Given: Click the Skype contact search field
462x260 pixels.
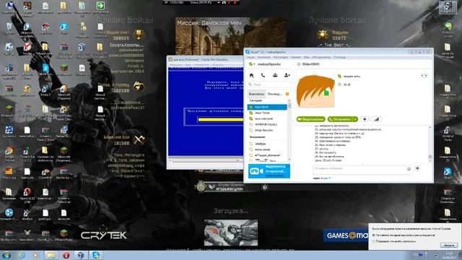Looking at the screenshot, I should (269, 84).
